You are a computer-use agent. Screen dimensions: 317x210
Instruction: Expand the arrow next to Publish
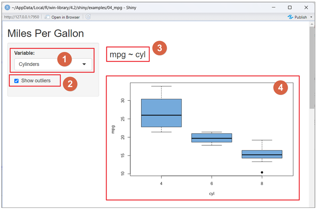[311, 17]
